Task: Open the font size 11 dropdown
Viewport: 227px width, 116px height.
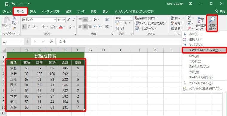Action: 64,20
